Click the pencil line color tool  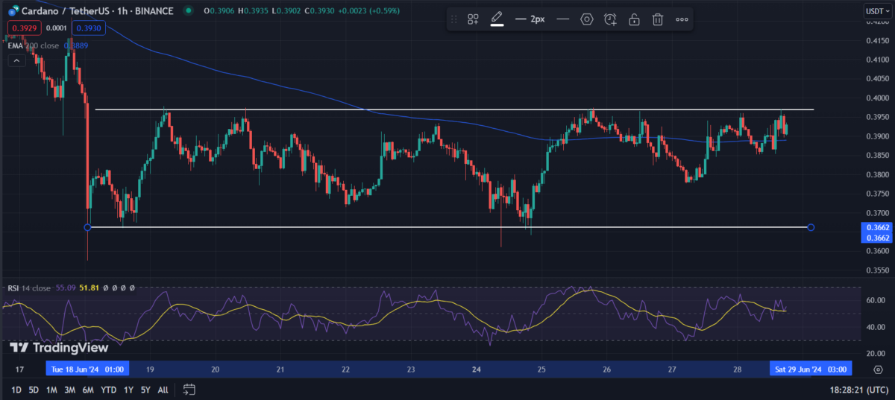click(497, 19)
